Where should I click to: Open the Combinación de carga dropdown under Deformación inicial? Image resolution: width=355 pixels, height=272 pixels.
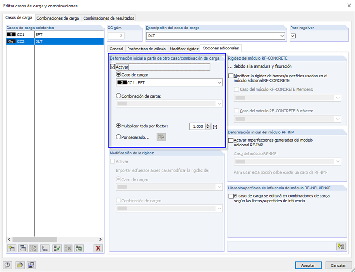point(220,104)
